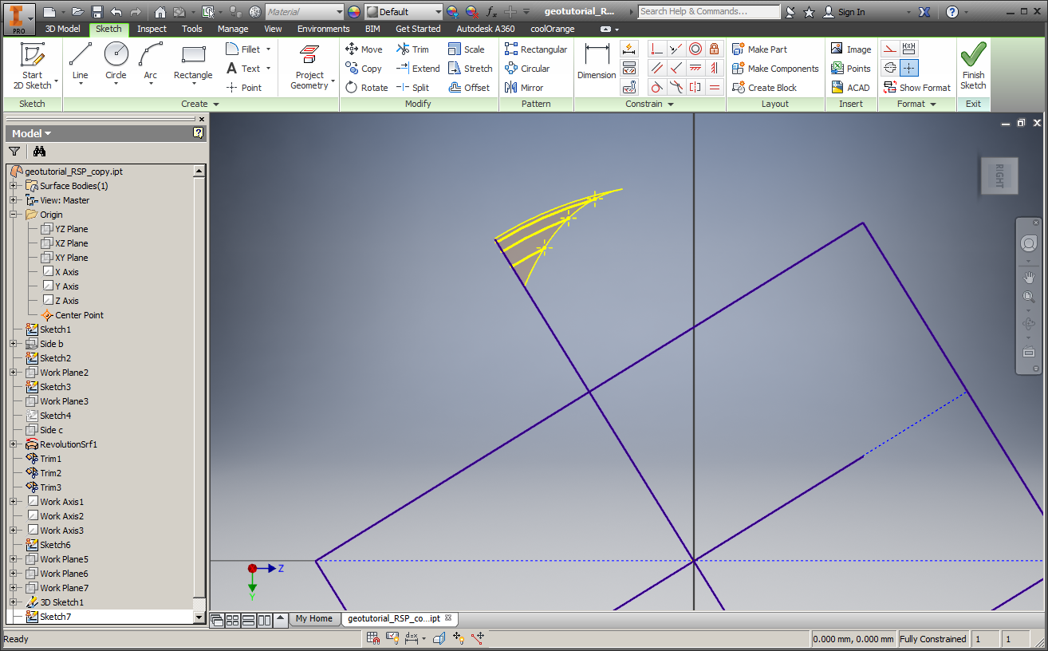Viewport: 1048px width, 651px height.
Task: Expand the Constrain panel dropdown
Action: tap(649, 104)
